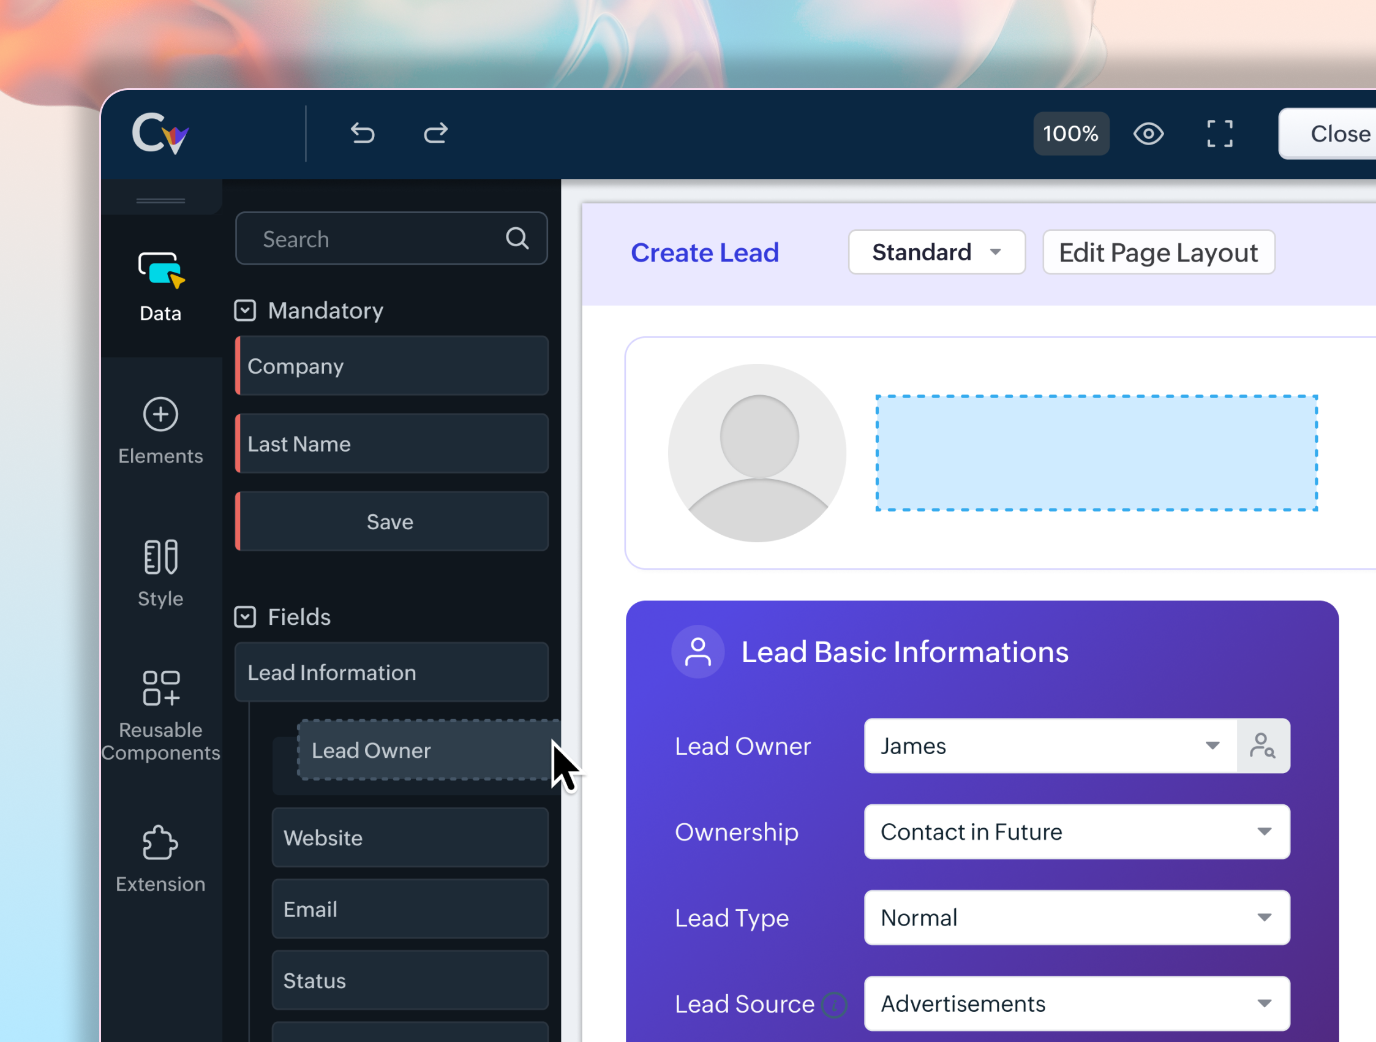Toggle preview with the eye icon
Screen dimensions: 1376x1042
point(1148,134)
